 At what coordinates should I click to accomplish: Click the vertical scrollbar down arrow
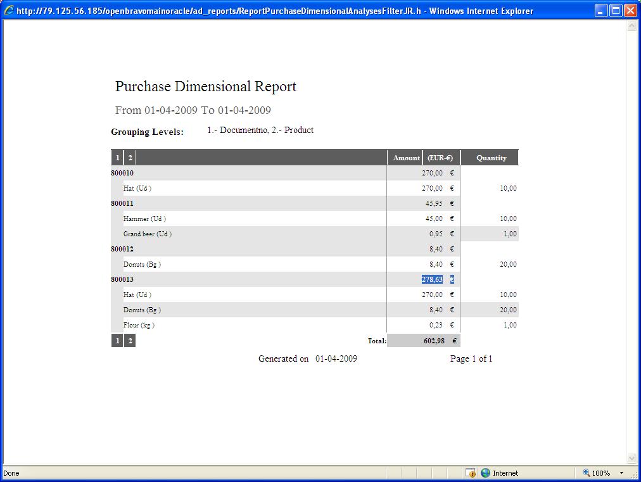click(x=631, y=458)
